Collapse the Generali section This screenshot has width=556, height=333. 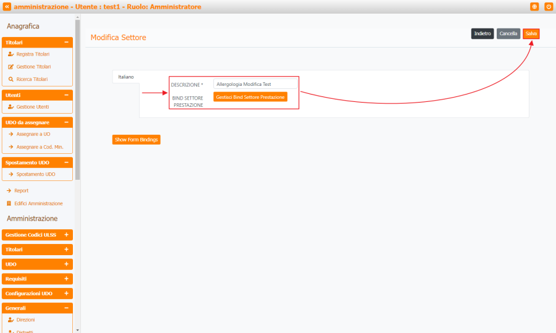[x=66, y=308]
